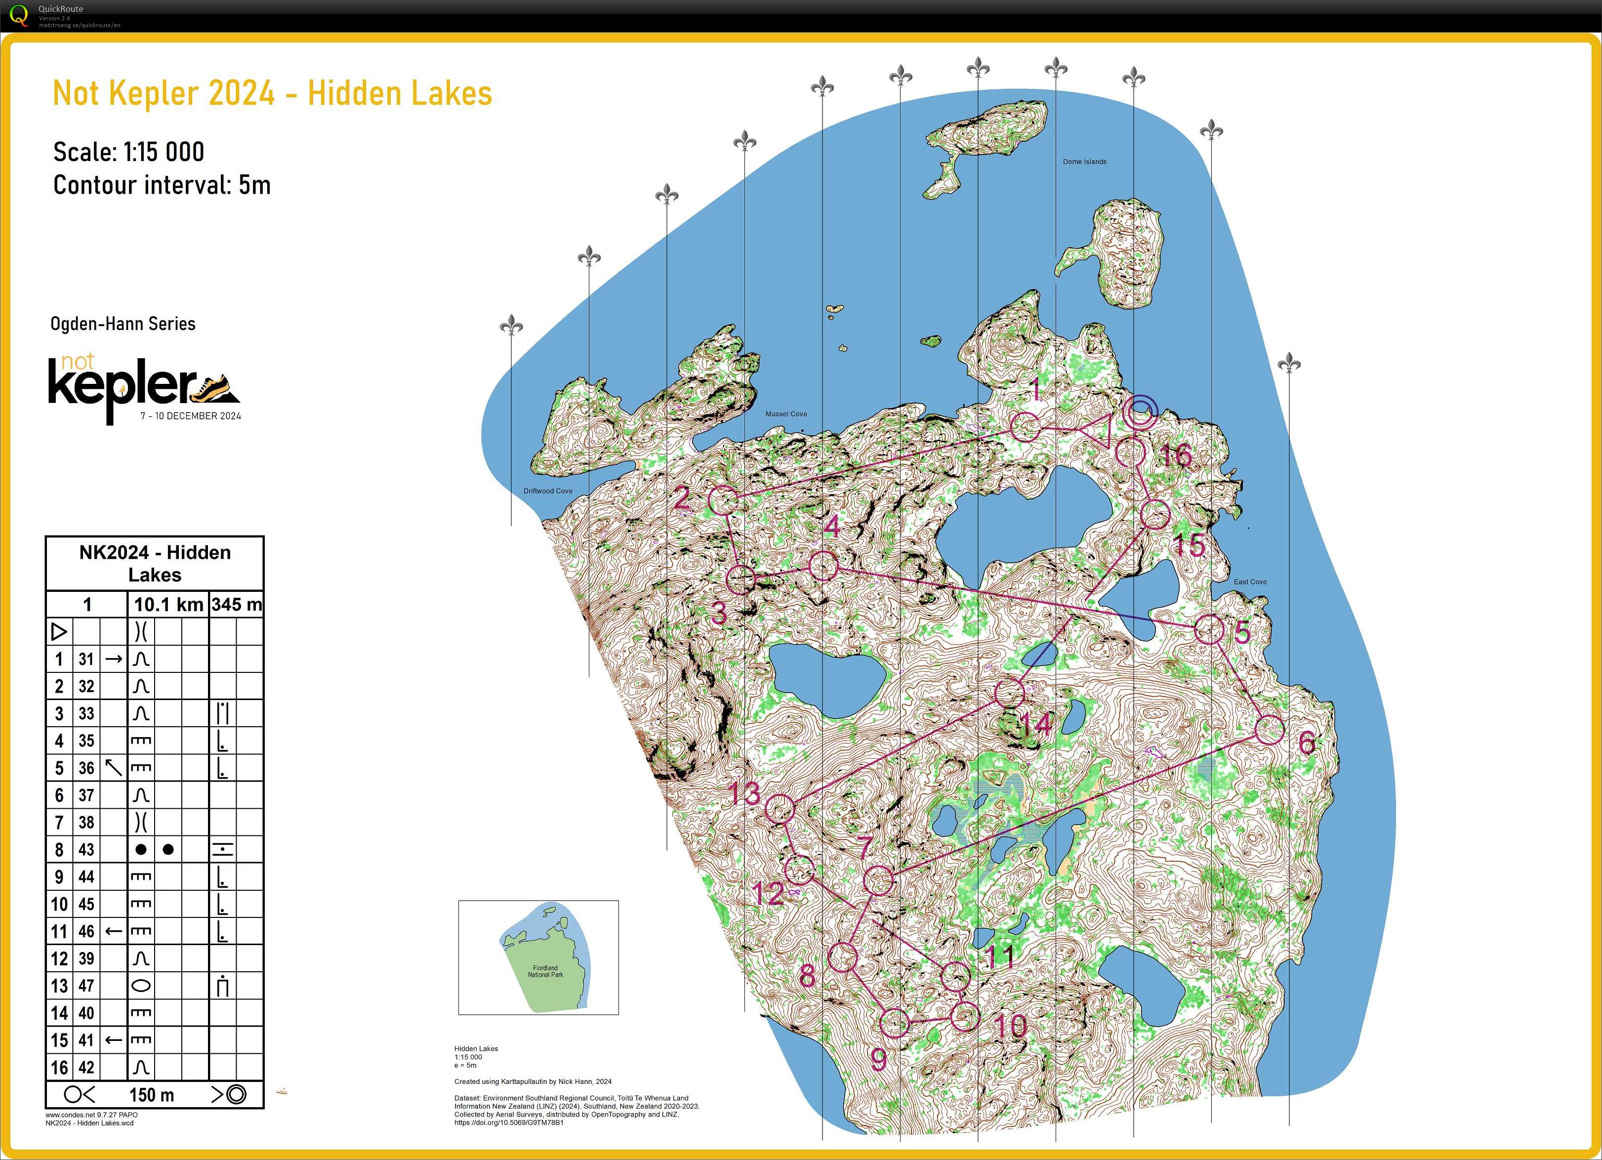The height and width of the screenshot is (1160, 1602).
Task: Click control circle 13 on the map
Action: click(780, 808)
